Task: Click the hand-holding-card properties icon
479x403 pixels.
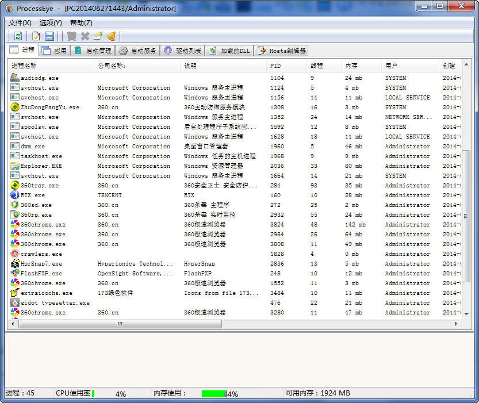Action: pyautogui.click(x=98, y=36)
